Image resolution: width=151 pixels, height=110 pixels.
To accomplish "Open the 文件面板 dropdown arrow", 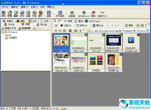I will pos(66,14).
